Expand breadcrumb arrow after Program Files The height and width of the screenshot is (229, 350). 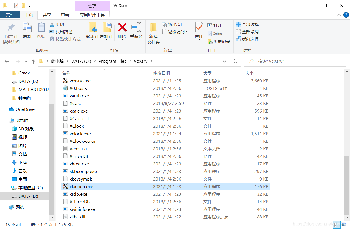pyautogui.click(x=130, y=61)
